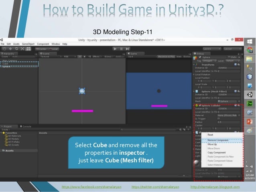Image resolution: width=256 pixels, height=192 pixels.
Task: Toggle scene audio speaker icon
Action: point(89,57)
